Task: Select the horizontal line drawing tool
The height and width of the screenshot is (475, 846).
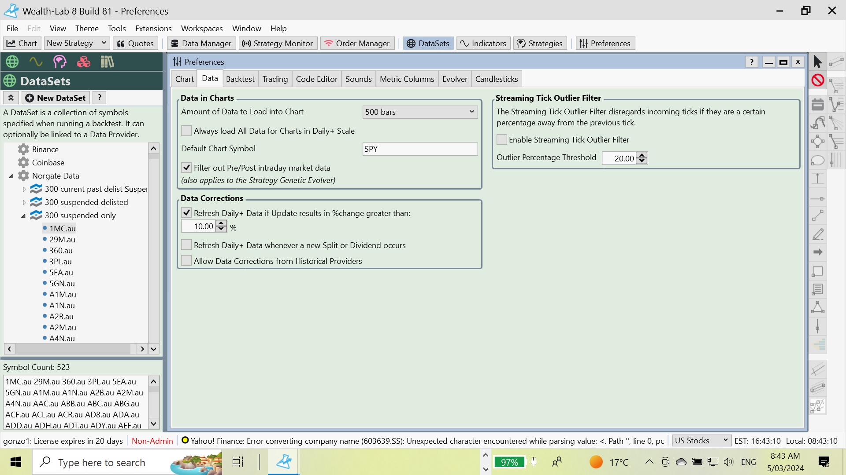Action: tap(817, 199)
